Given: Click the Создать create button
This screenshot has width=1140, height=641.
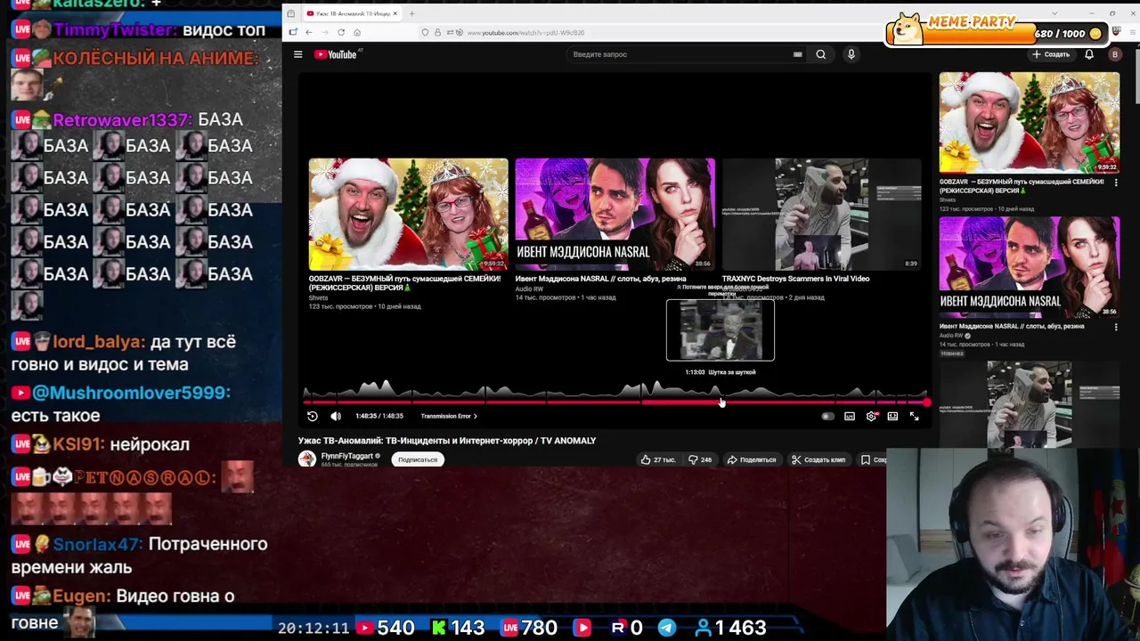Looking at the screenshot, I should coord(1051,54).
